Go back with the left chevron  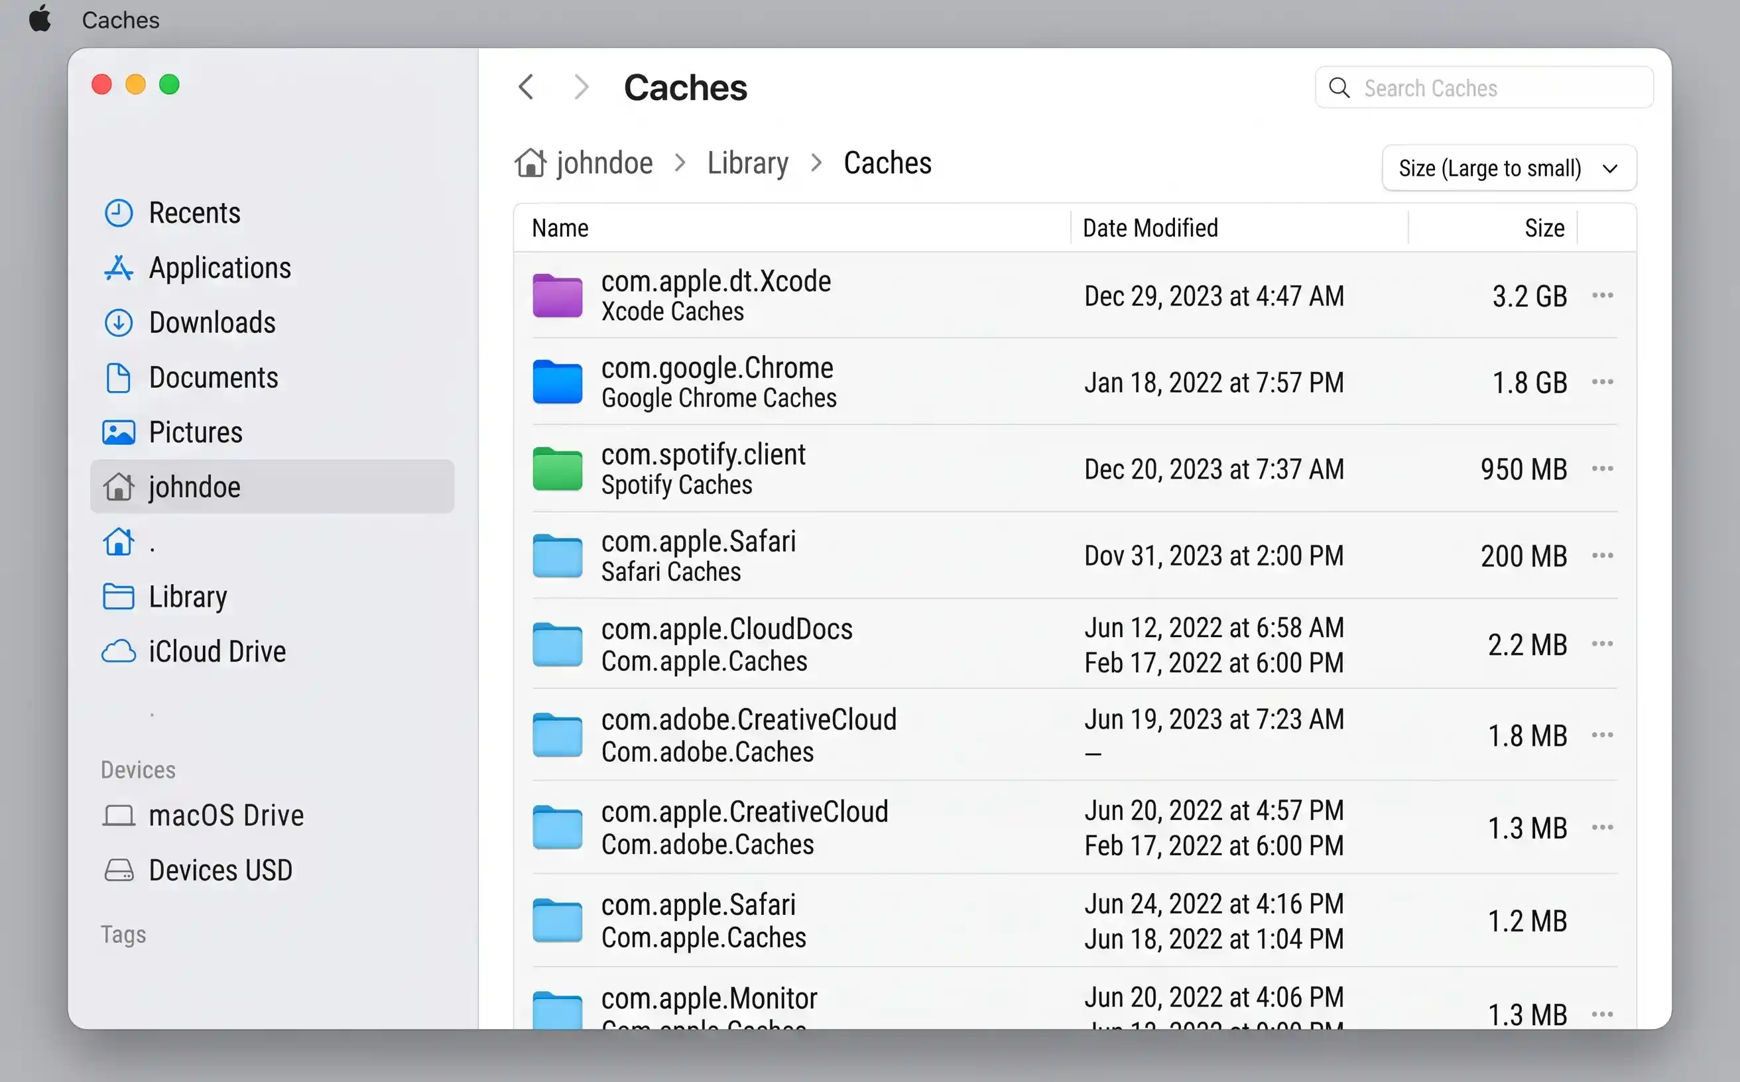526,88
